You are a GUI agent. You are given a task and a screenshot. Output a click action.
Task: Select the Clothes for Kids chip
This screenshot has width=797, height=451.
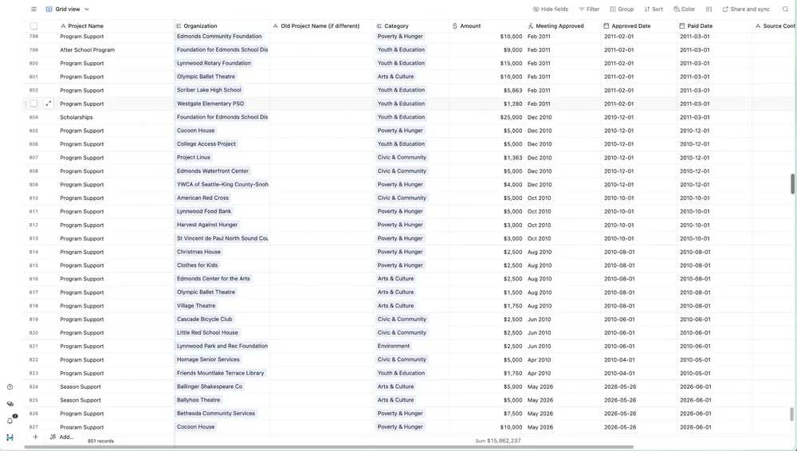click(197, 265)
